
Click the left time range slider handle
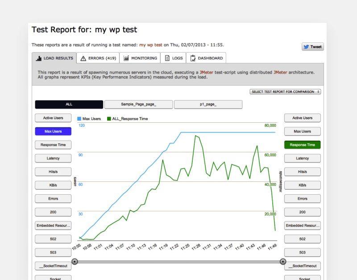point(75,262)
